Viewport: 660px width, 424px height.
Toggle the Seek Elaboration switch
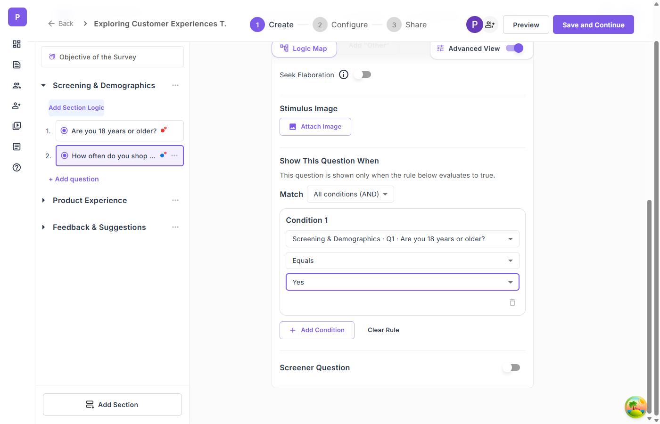(363, 74)
